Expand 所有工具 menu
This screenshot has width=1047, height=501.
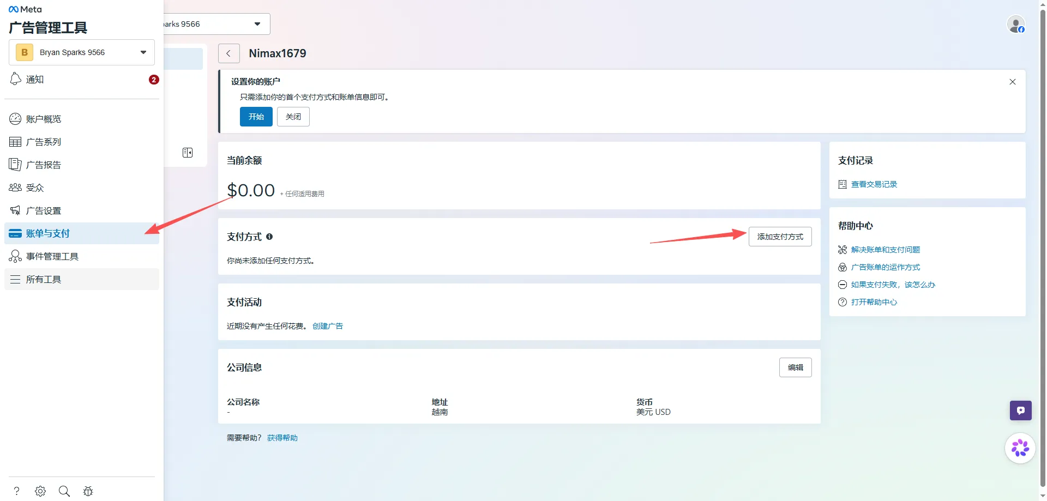pos(82,279)
